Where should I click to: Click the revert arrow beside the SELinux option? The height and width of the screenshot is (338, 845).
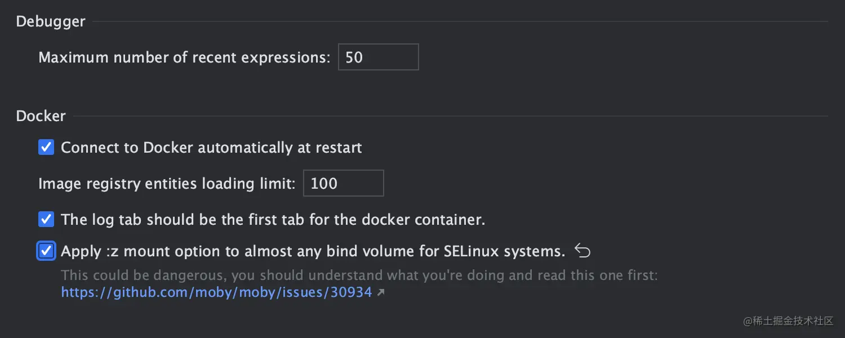[583, 251]
